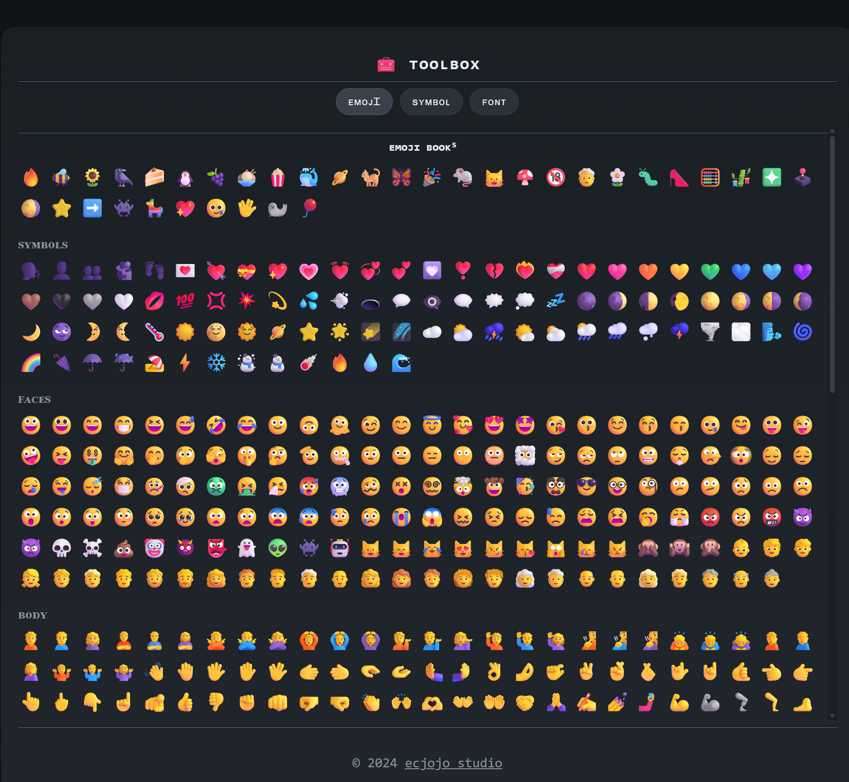Select the 100 points emoji
849x782 pixels.
185,301
